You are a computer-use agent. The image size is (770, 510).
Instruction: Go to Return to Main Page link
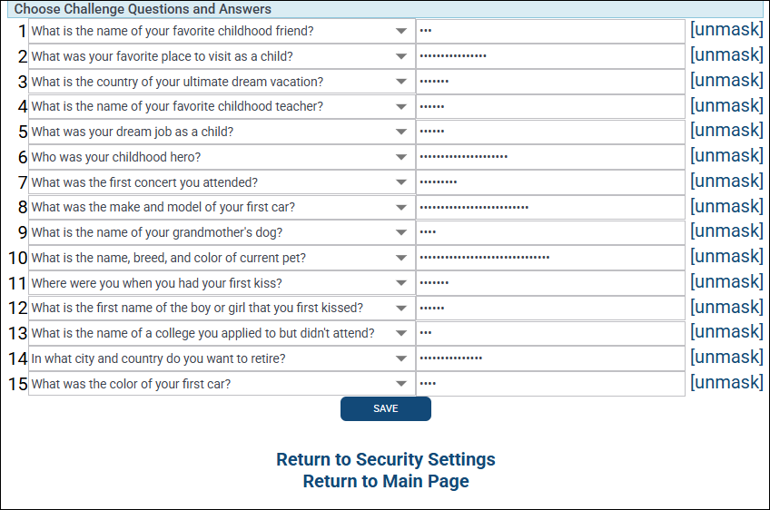pyautogui.click(x=385, y=481)
